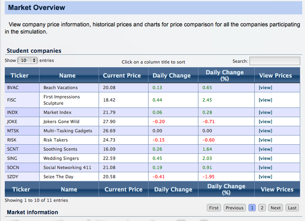
Task: Click Risk Takers name cell
Action: 69,140
